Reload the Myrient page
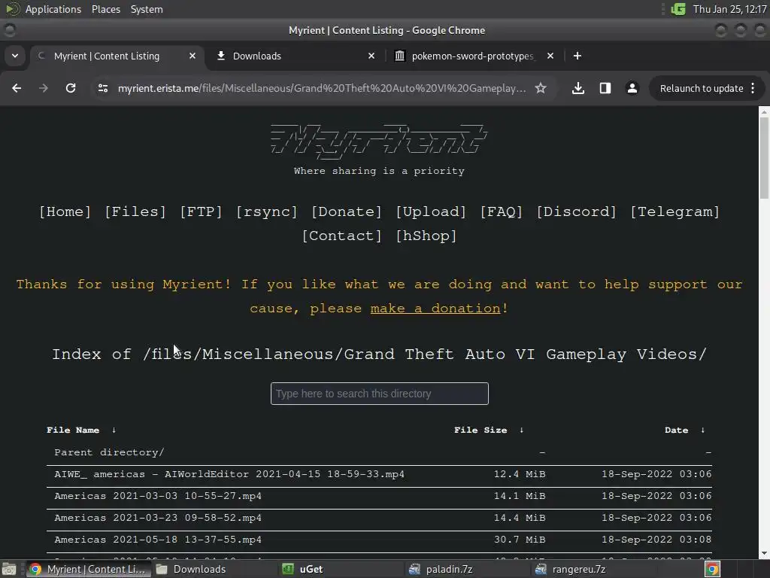The width and height of the screenshot is (770, 578). (x=71, y=88)
